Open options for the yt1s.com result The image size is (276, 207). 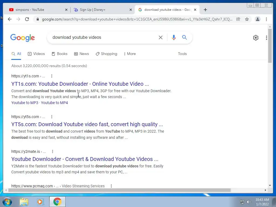[x=51, y=76]
